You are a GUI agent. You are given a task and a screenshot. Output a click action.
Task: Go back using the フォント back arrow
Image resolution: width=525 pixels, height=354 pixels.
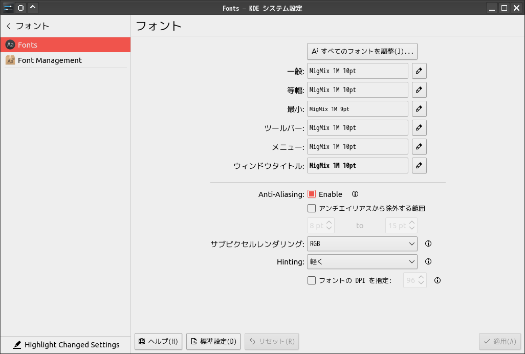click(x=9, y=26)
